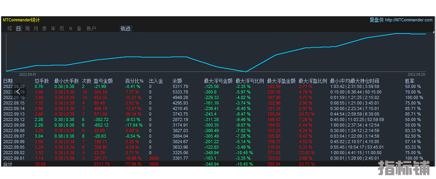Open the 年 yearly tab
This screenshot has height=179, width=436.
pos(53,29)
